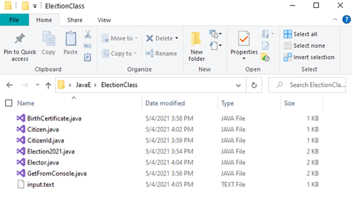This screenshot has width=353, height=211.
Task: Click the Copy path icon
Action: [x=88, y=46]
